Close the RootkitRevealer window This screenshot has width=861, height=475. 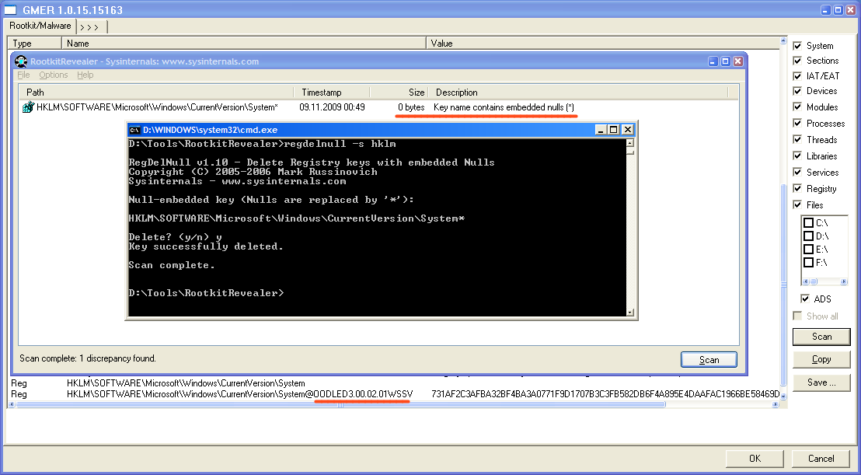738,61
